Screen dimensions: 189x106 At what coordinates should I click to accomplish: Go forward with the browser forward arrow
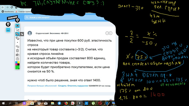(x=7, y=7)
